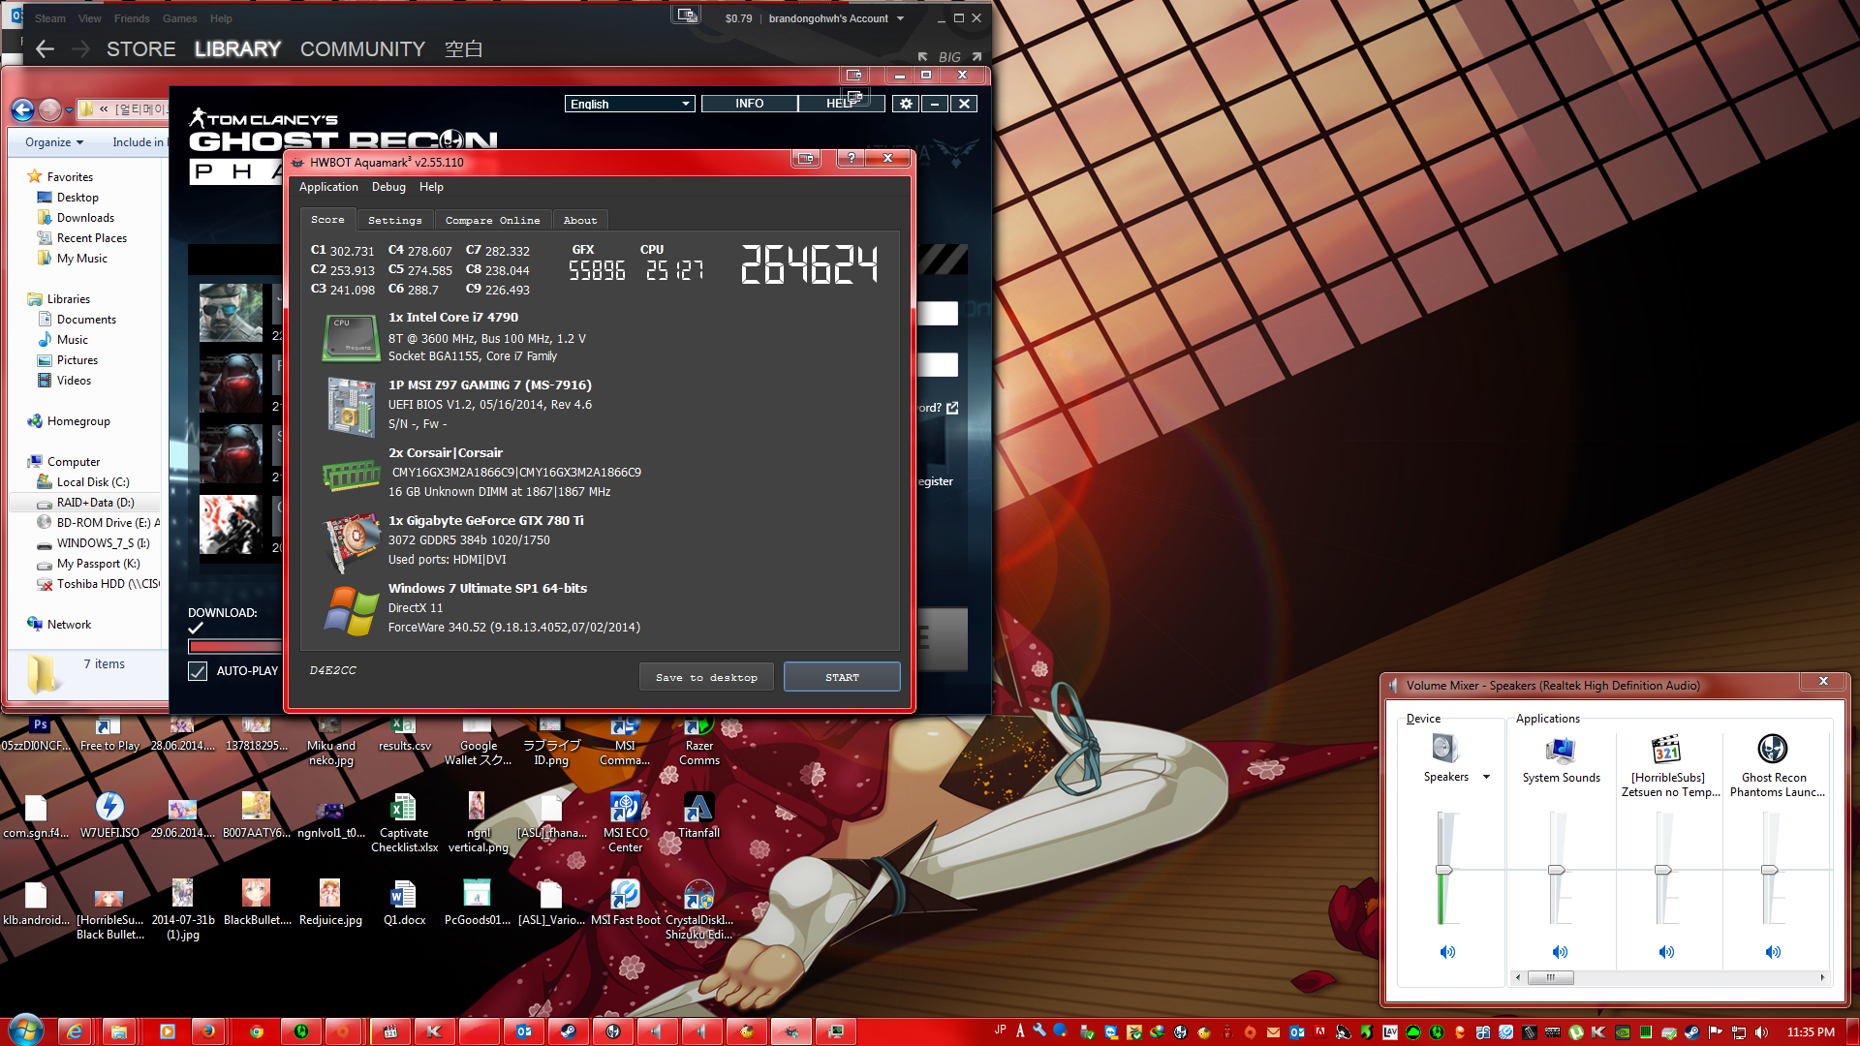Switch Steam to BIG picture mode
Image resolution: width=1860 pixels, height=1046 pixels.
949,57
